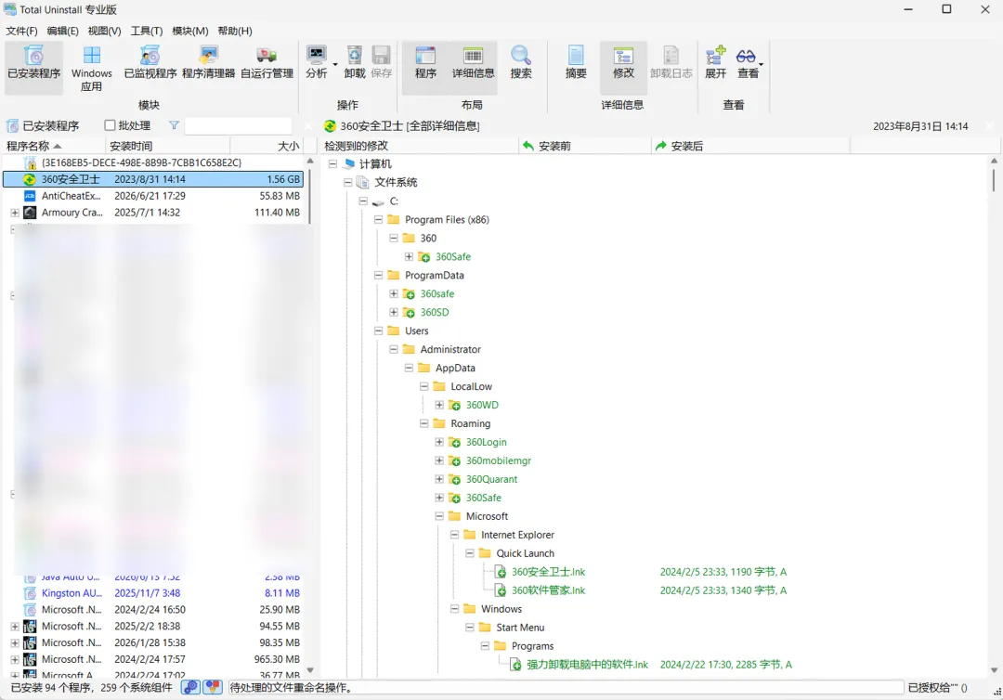Click the details tree scrollbar down arrow
This screenshot has width=1003, height=700.
(994, 670)
